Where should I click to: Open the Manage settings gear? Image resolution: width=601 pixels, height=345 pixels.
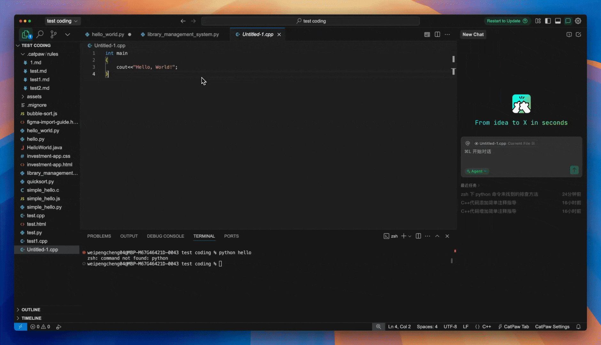(x=578, y=21)
